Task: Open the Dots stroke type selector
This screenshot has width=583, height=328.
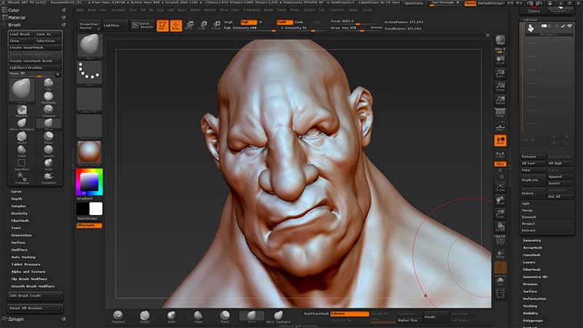Action: point(90,73)
